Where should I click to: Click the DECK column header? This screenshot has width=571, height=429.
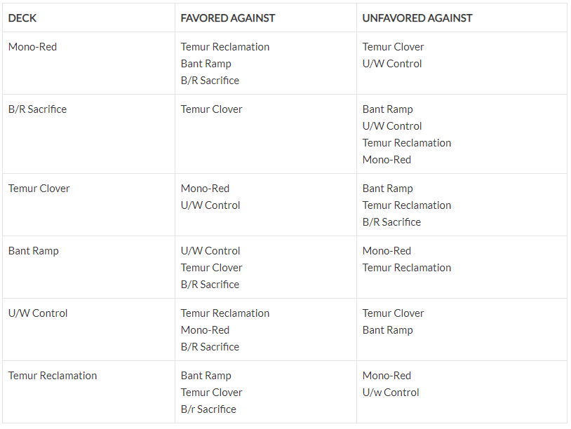point(22,18)
